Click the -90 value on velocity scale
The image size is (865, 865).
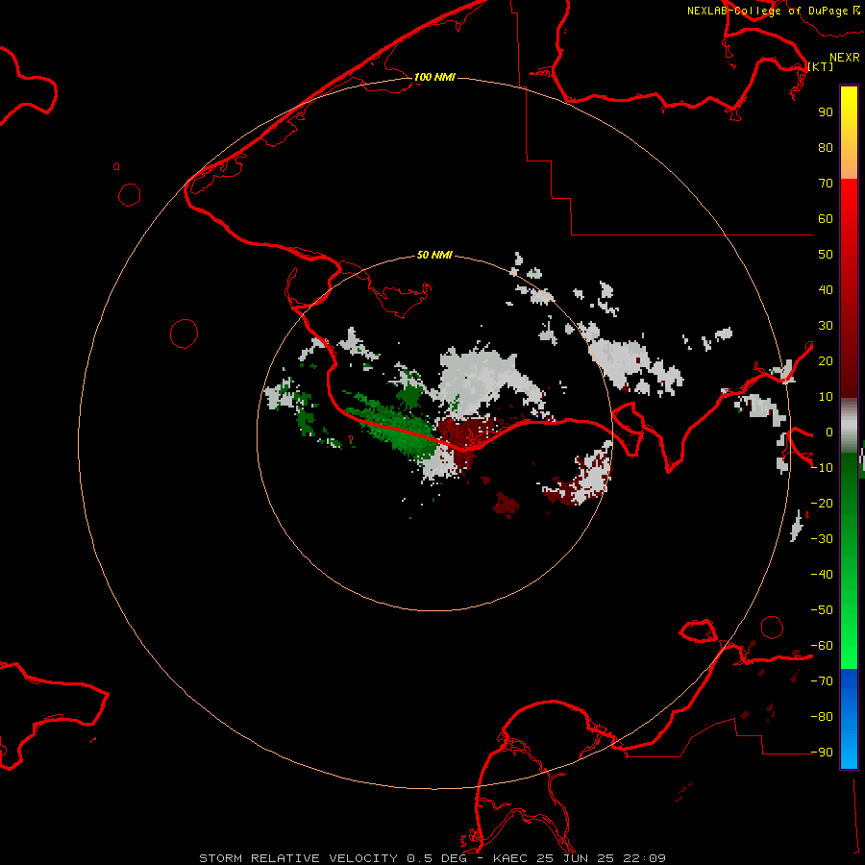[822, 753]
